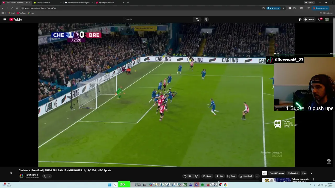Open YouTube notifications bell
The height and width of the screenshot is (188, 335).
pos(320,19)
